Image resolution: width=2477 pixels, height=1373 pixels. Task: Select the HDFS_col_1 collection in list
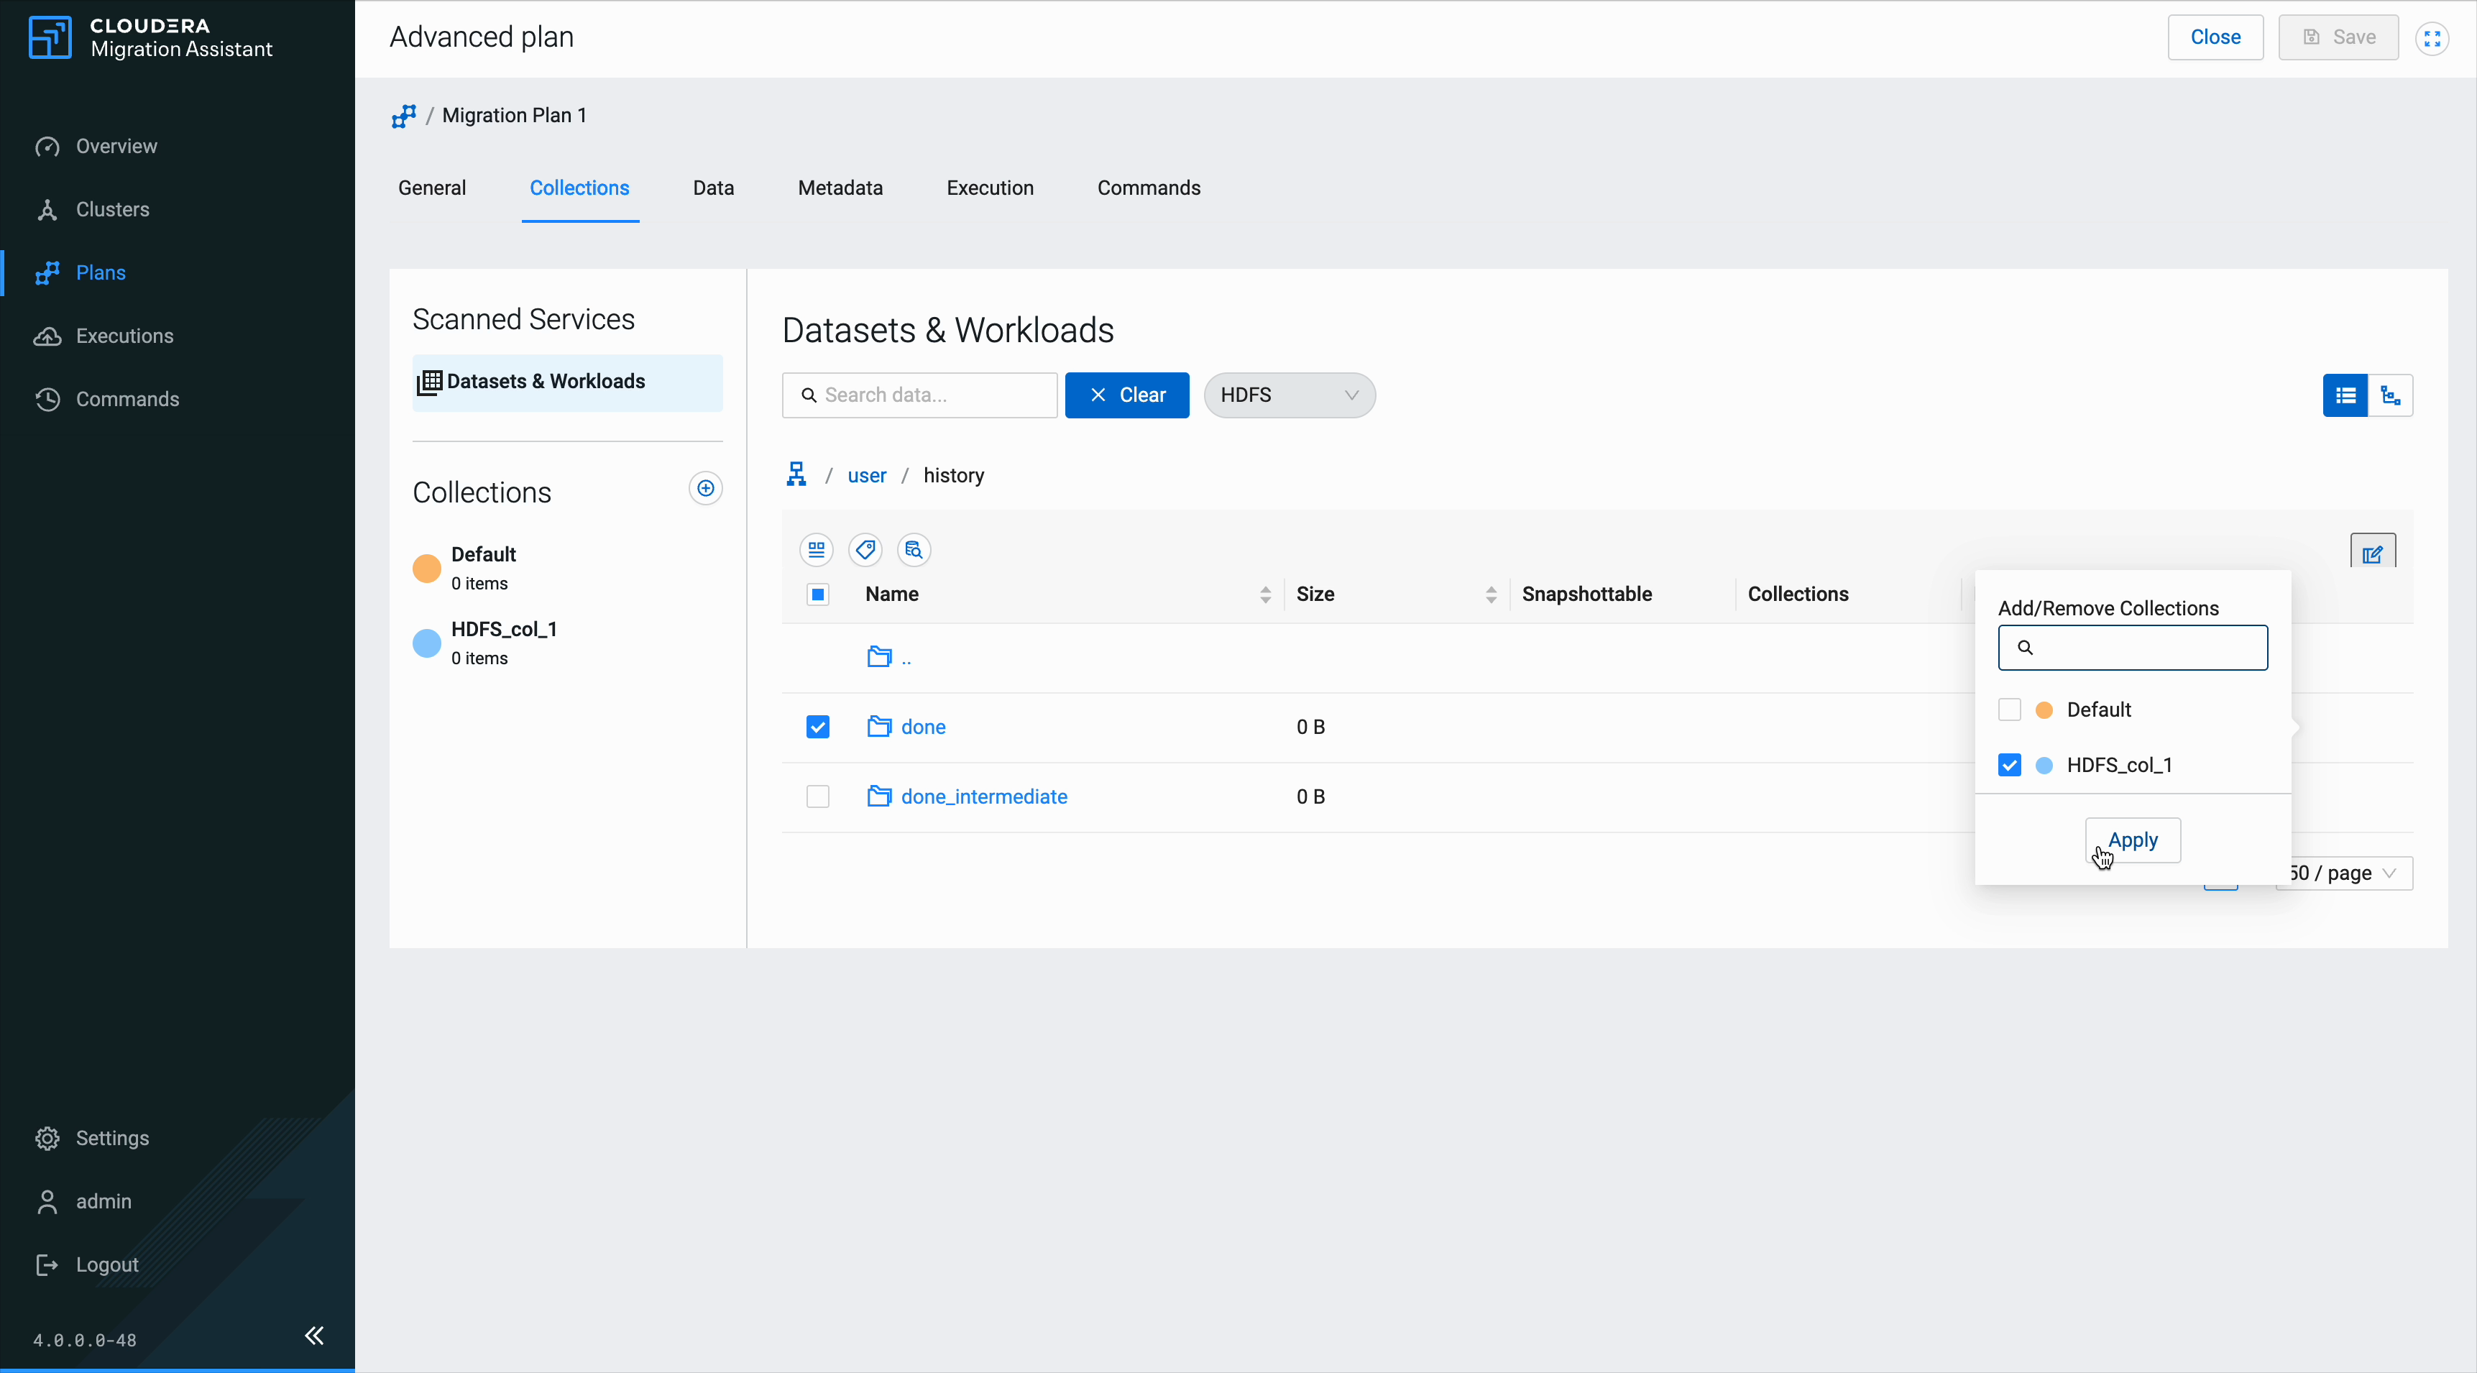click(x=567, y=643)
